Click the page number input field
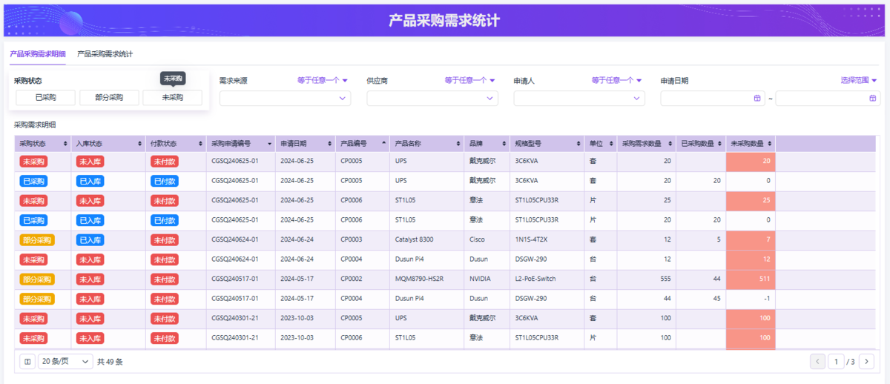 point(836,362)
